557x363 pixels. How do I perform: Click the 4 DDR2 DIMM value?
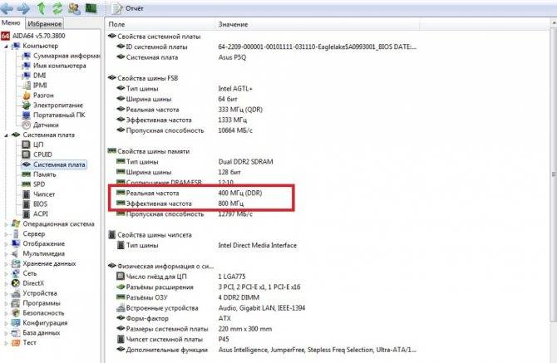239,297
